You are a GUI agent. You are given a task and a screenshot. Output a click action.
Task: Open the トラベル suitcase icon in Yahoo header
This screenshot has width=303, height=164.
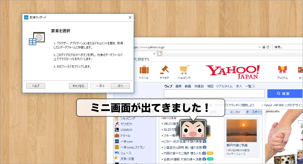point(144,69)
